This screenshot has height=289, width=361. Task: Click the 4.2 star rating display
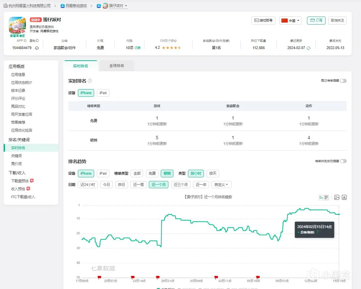click(x=168, y=48)
